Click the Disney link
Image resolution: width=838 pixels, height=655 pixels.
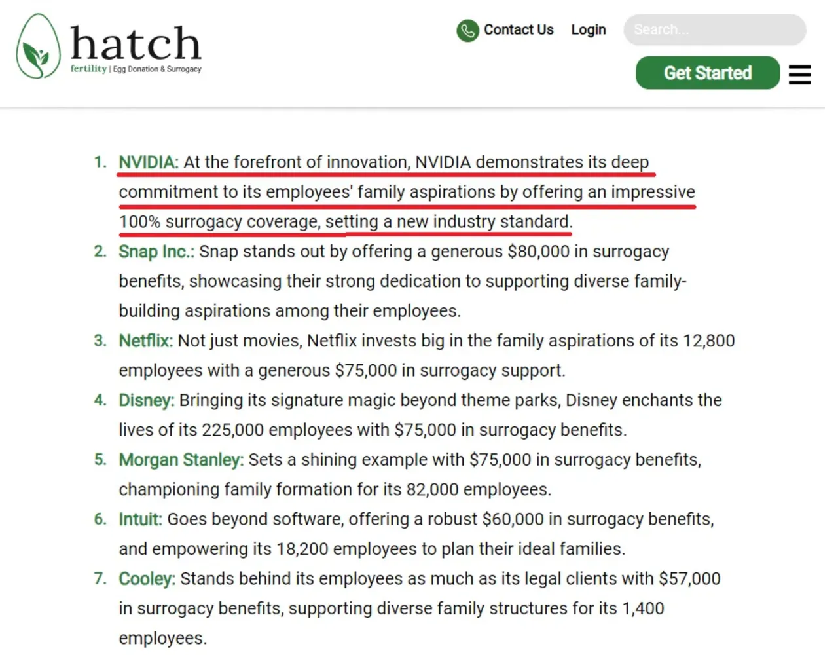pyautogui.click(x=146, y=401)
